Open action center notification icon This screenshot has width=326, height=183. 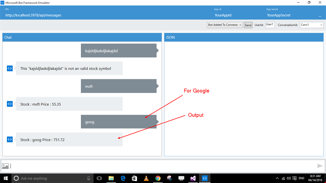click(x=294, y=178)
